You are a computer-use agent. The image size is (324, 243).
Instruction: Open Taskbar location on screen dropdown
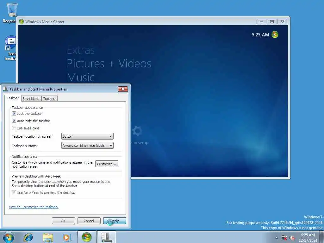87,136
